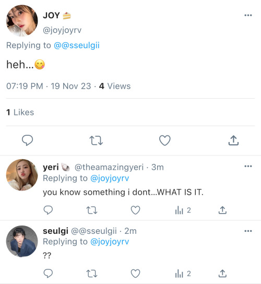Reply to JOY's main tweet
This screenshot has height=284, width=261.
click(x=27, y=140)
